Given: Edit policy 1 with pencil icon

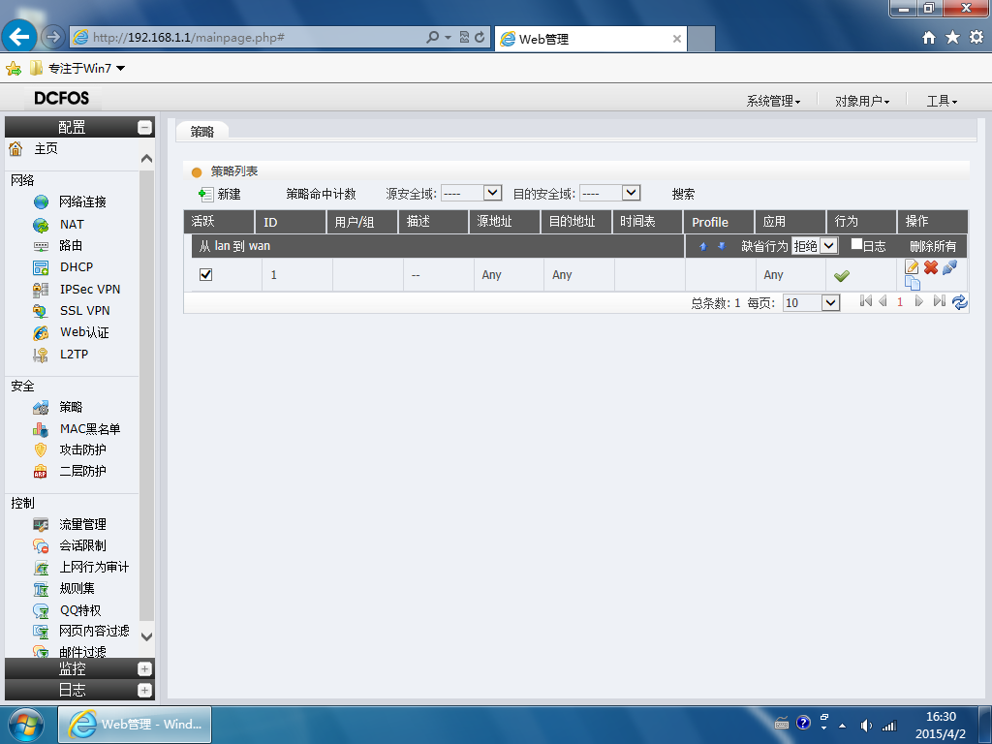Looking at the screenshot, I should pos(912,267).
